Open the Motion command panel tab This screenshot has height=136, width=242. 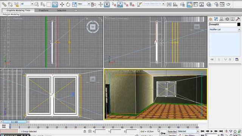click(227, 19)
